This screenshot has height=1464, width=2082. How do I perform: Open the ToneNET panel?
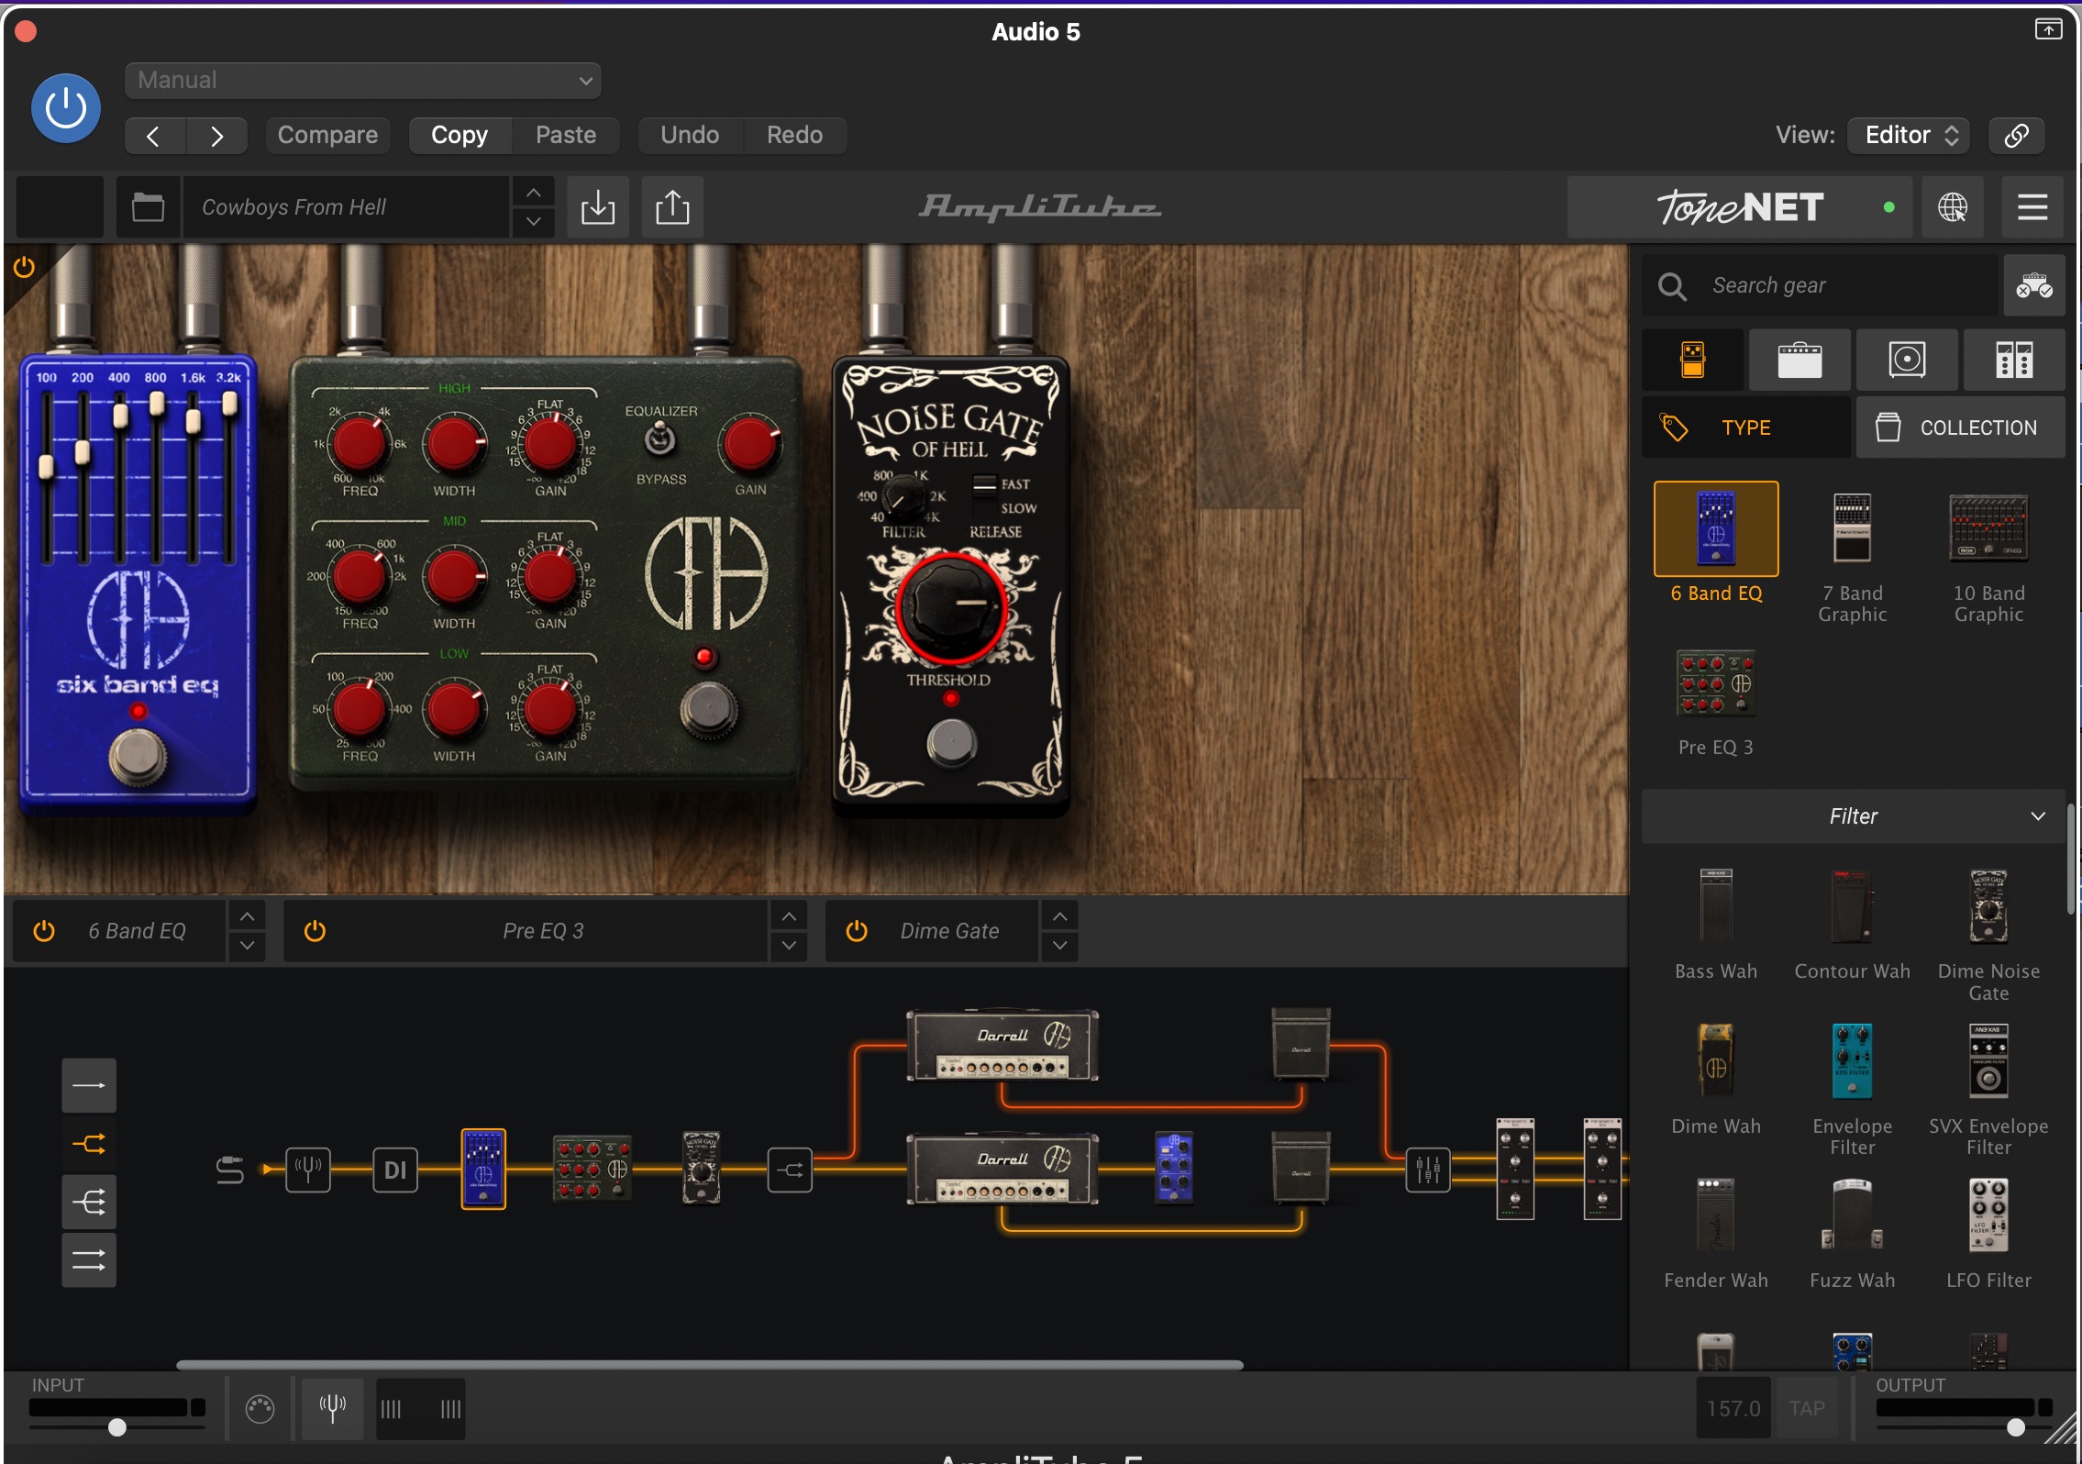(x=1740, y=207)
